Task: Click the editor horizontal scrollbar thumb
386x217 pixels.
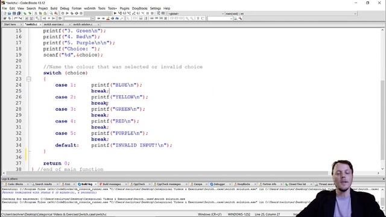Action: 168,173
